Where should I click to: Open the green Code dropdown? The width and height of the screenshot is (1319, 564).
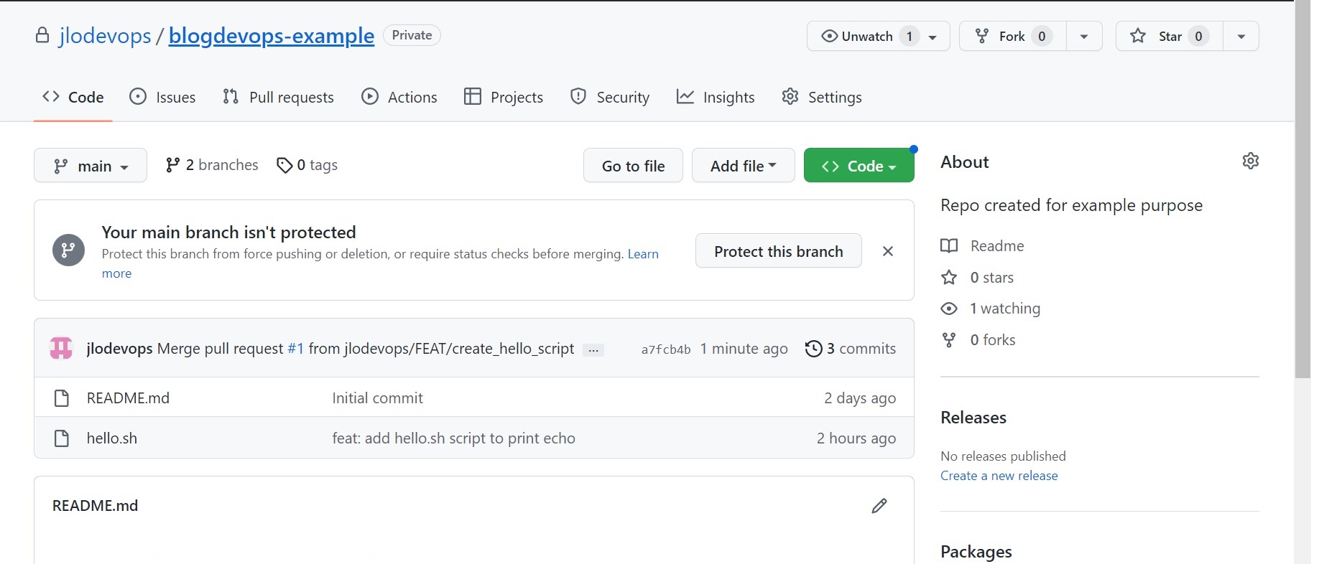coord(858,166)
